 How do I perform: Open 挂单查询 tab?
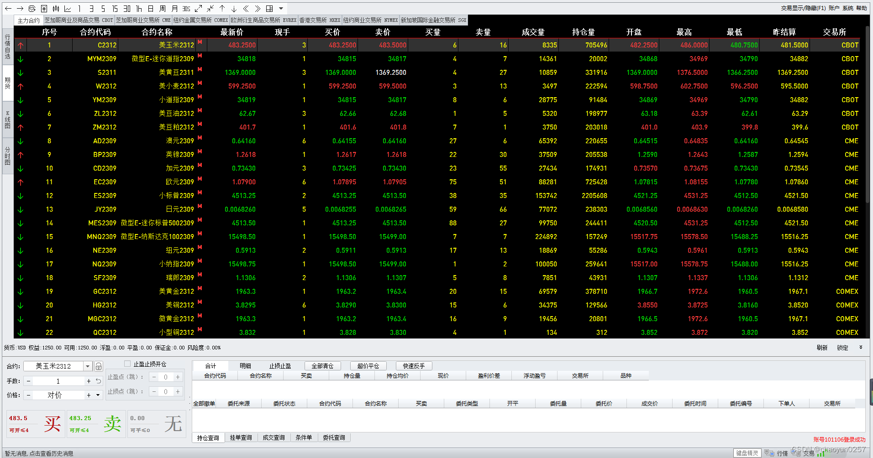(x=241, y=437)
